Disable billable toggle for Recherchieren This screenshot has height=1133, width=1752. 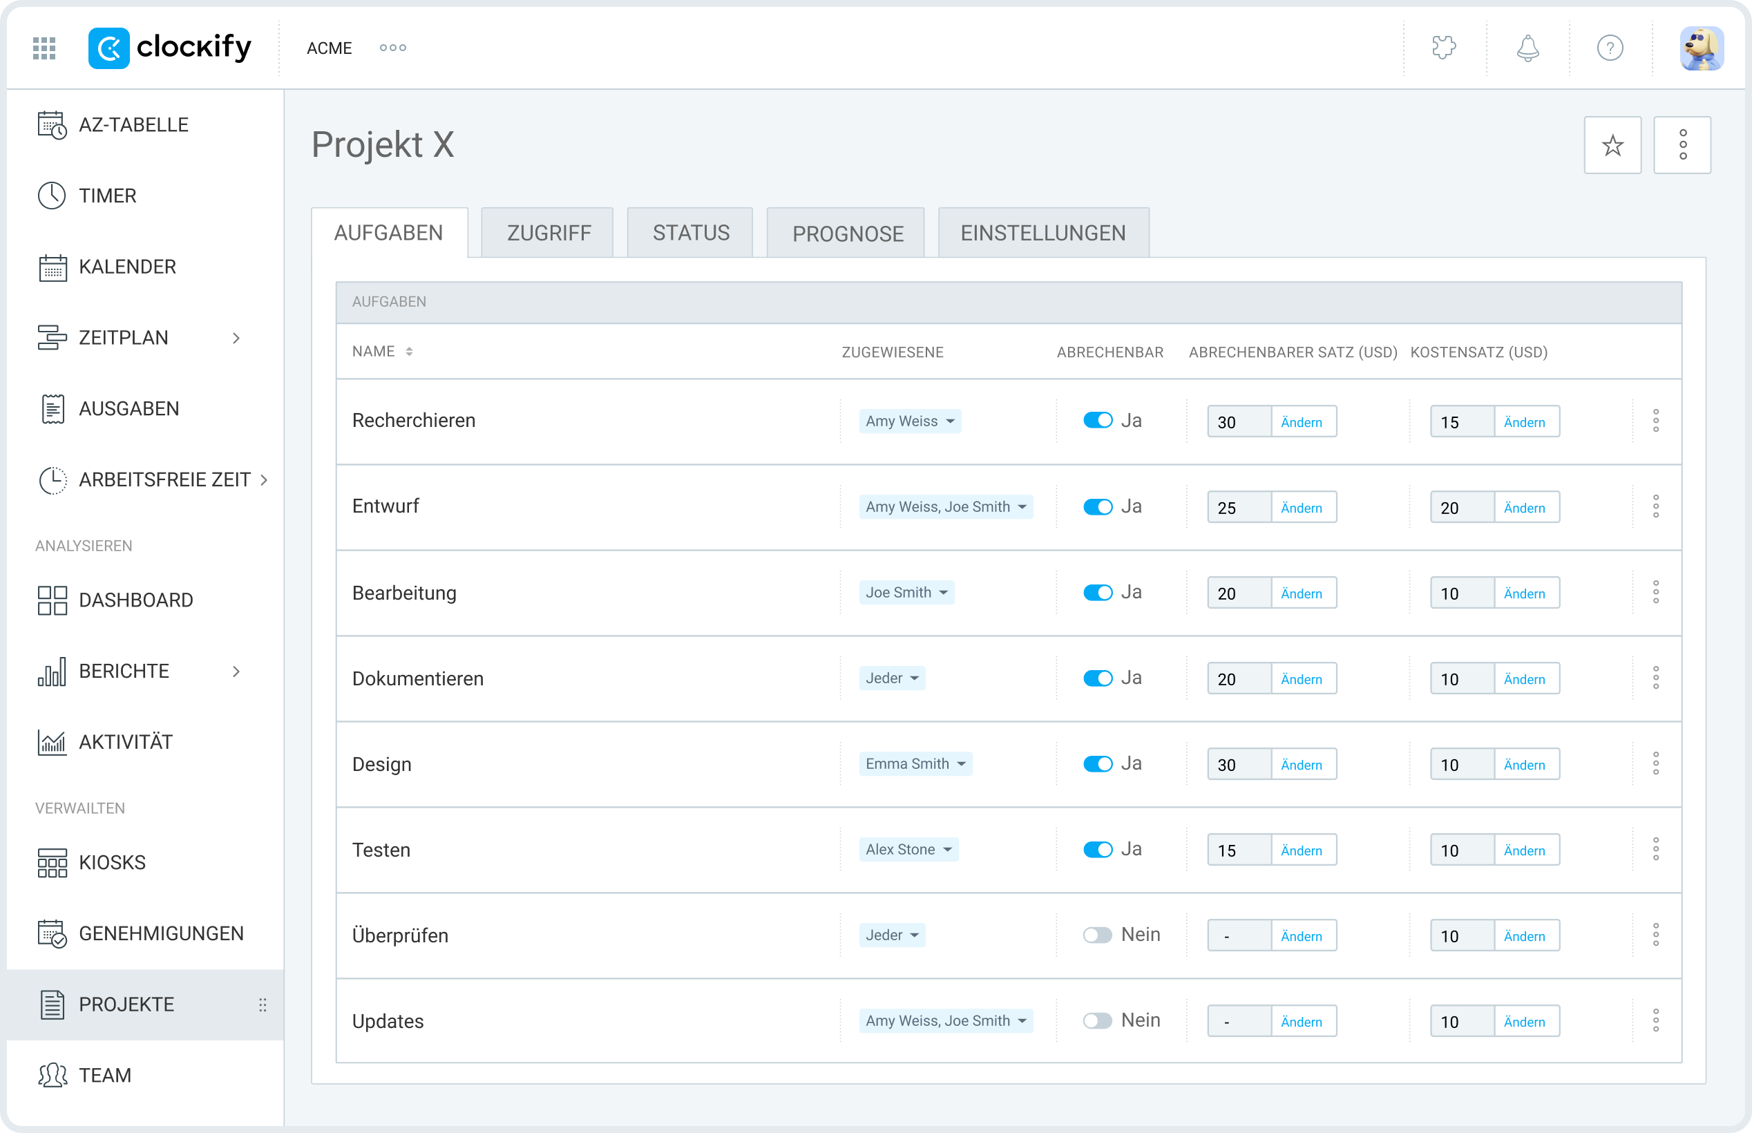pos(1098,420)
